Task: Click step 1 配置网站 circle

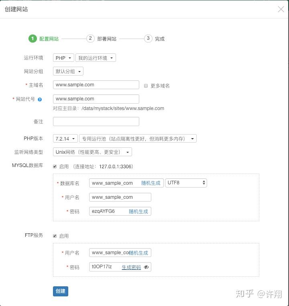Action: pos(32,39)
